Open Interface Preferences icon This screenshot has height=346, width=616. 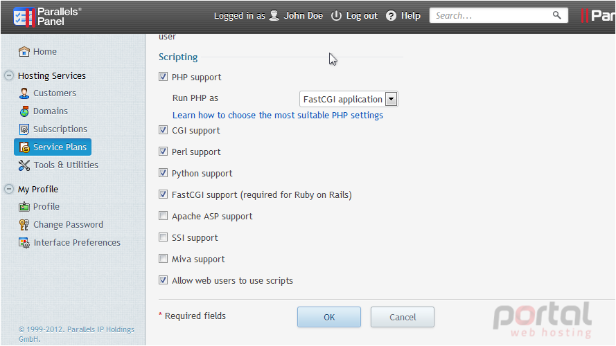[x=24, y=243]
